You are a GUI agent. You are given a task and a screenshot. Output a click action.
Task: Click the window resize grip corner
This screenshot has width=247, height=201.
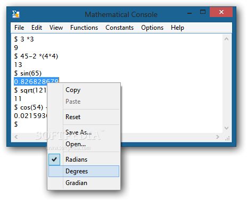click(x=227, y=138)
